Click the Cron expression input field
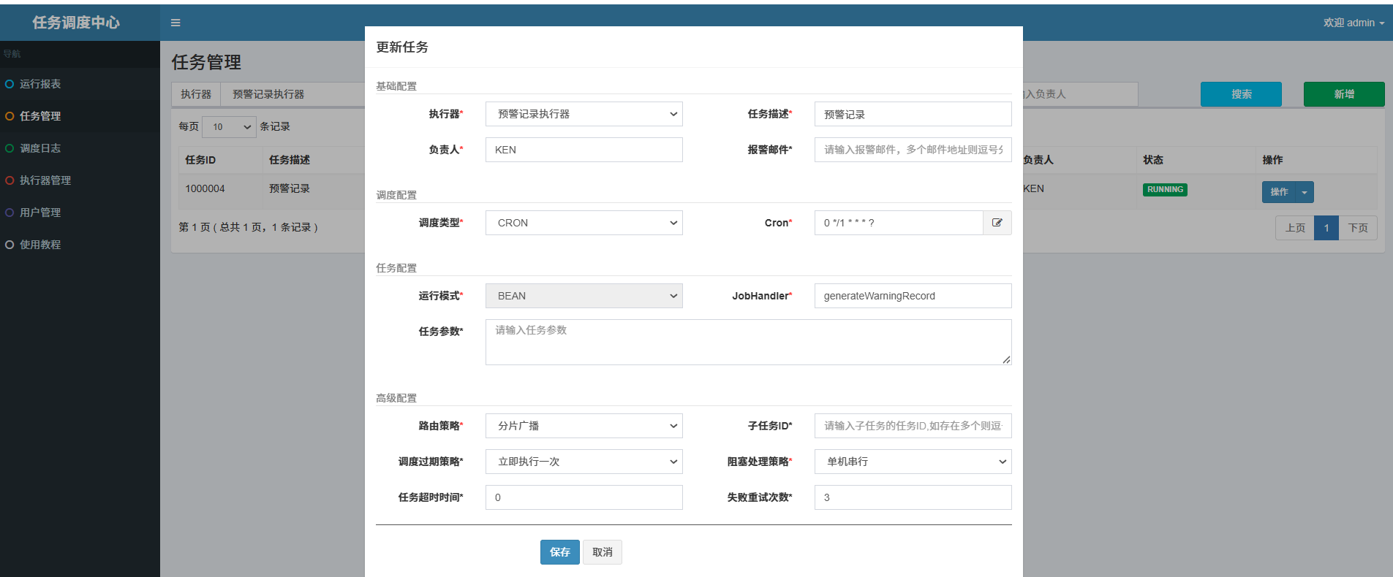 pos(899,223)
